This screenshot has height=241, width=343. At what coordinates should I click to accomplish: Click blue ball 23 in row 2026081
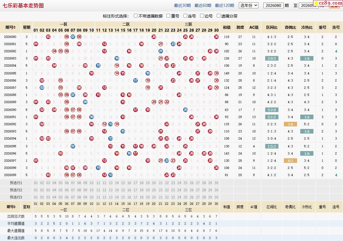tap(173, 44)
